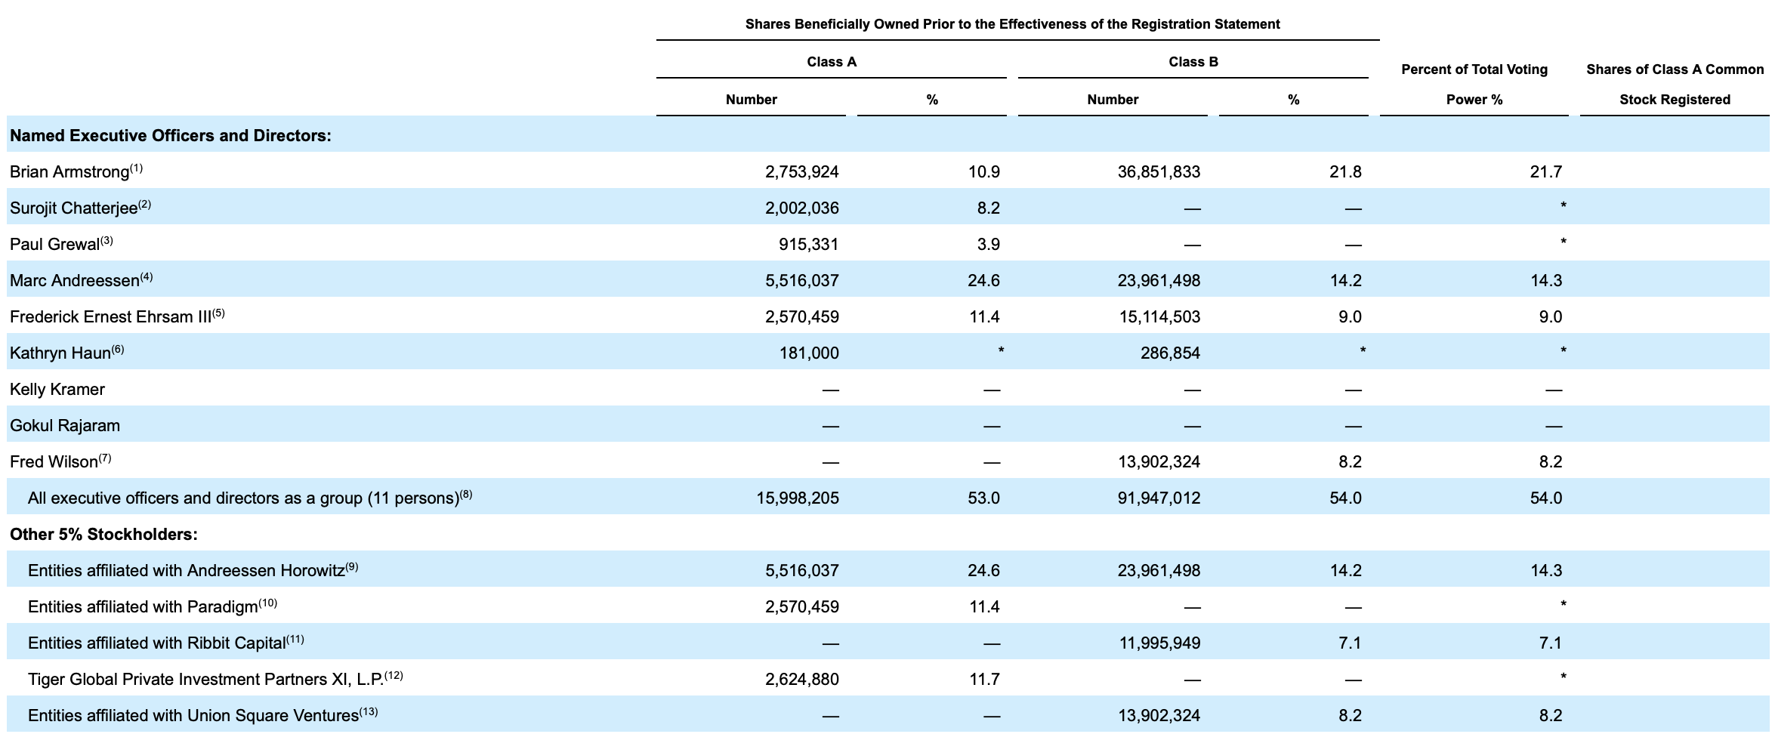Click percentage 11.7 in Tiger Global row
Screen dimensions: 1775x734
985,679
